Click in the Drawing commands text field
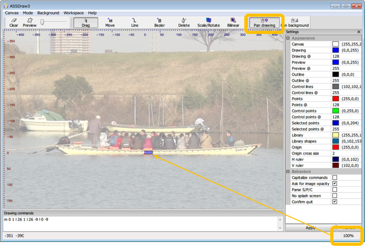Image resolution: width=365 pixels, height=246 pixels. (140, 224)
